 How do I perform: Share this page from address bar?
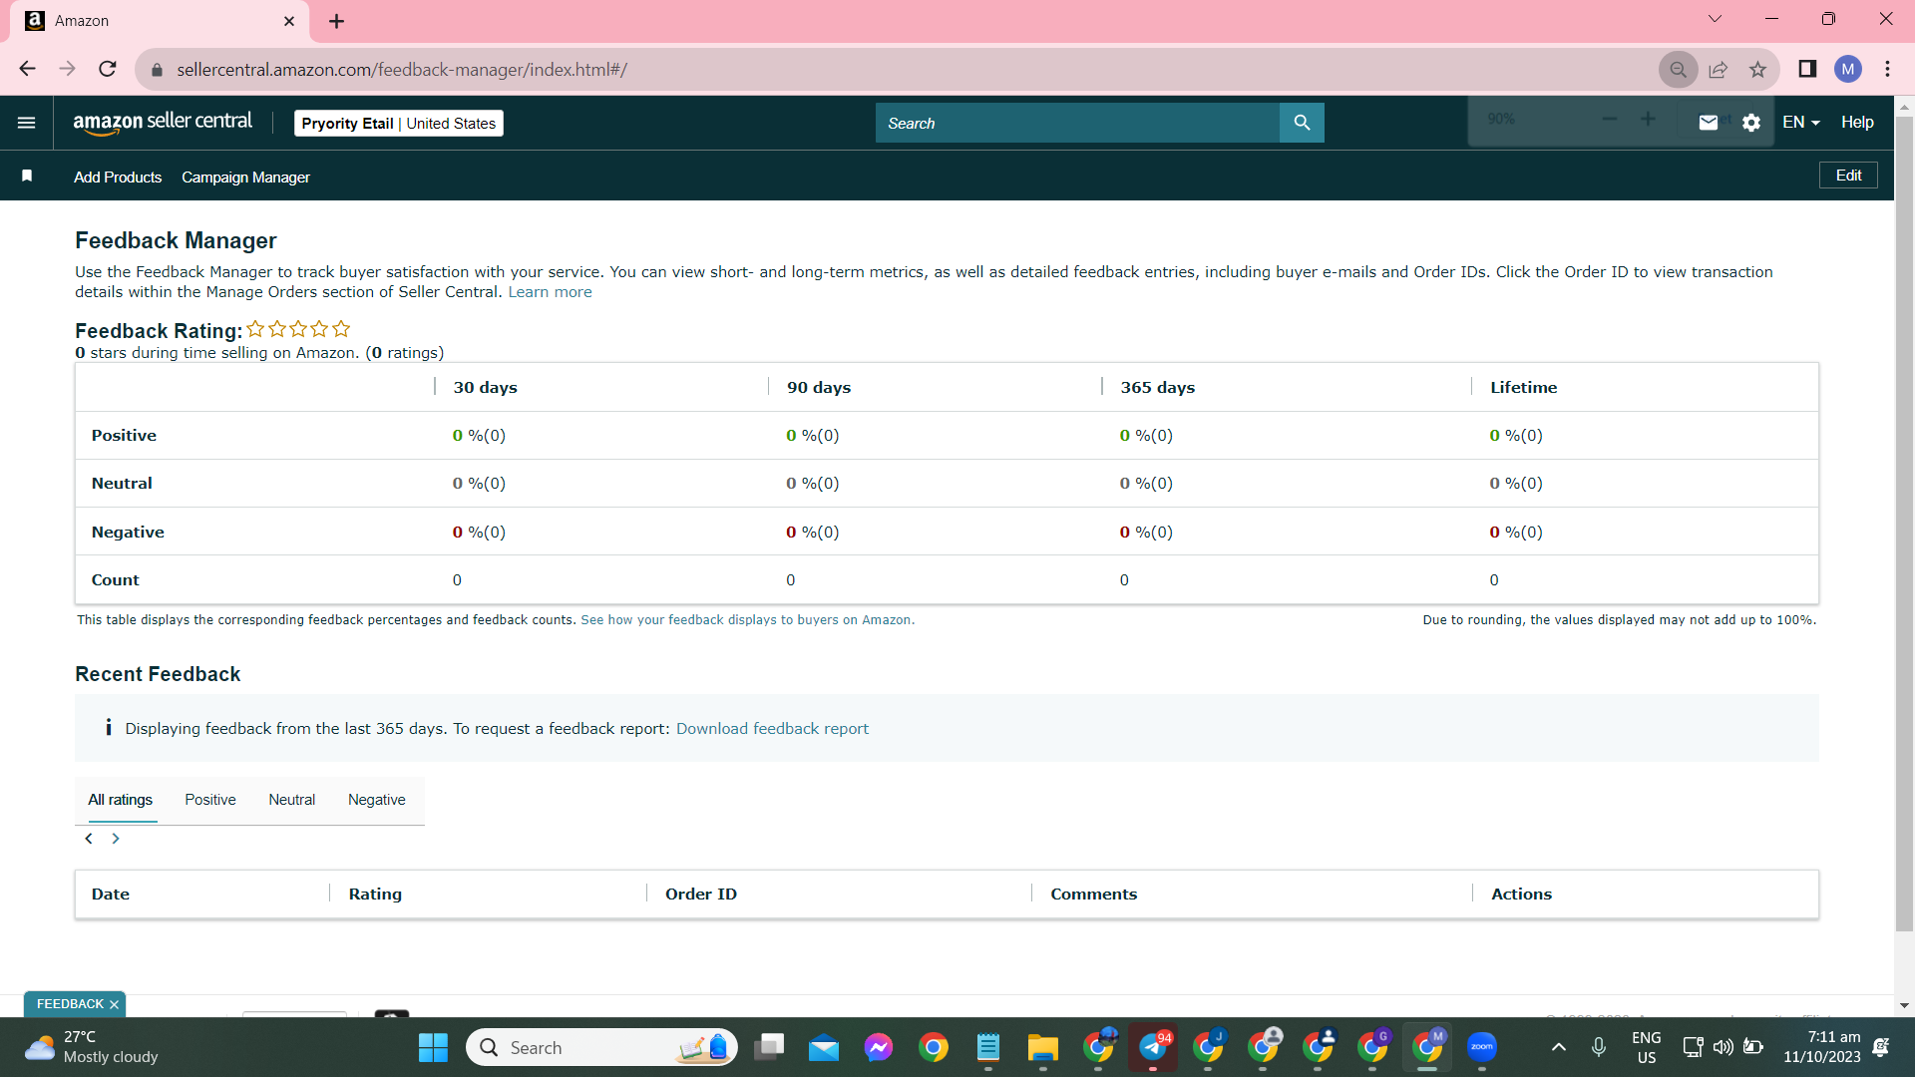1719,70
